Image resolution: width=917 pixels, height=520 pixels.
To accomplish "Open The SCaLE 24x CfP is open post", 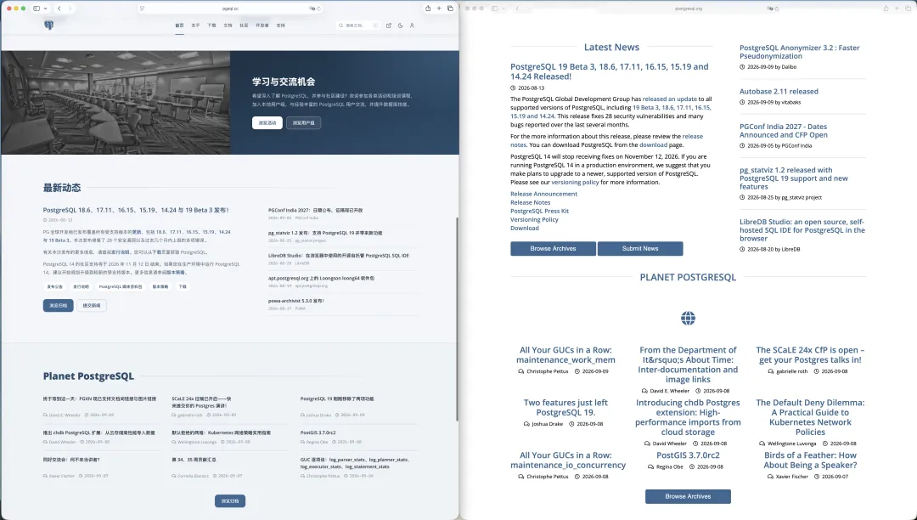I will pos(810,355).
